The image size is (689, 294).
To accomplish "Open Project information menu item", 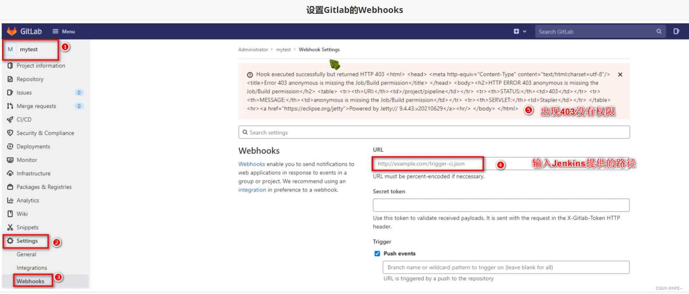I will [41, 66].
